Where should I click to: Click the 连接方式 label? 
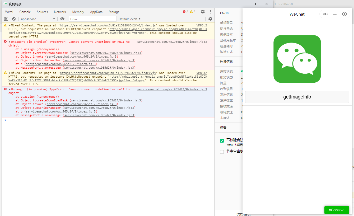coord(226,52)
